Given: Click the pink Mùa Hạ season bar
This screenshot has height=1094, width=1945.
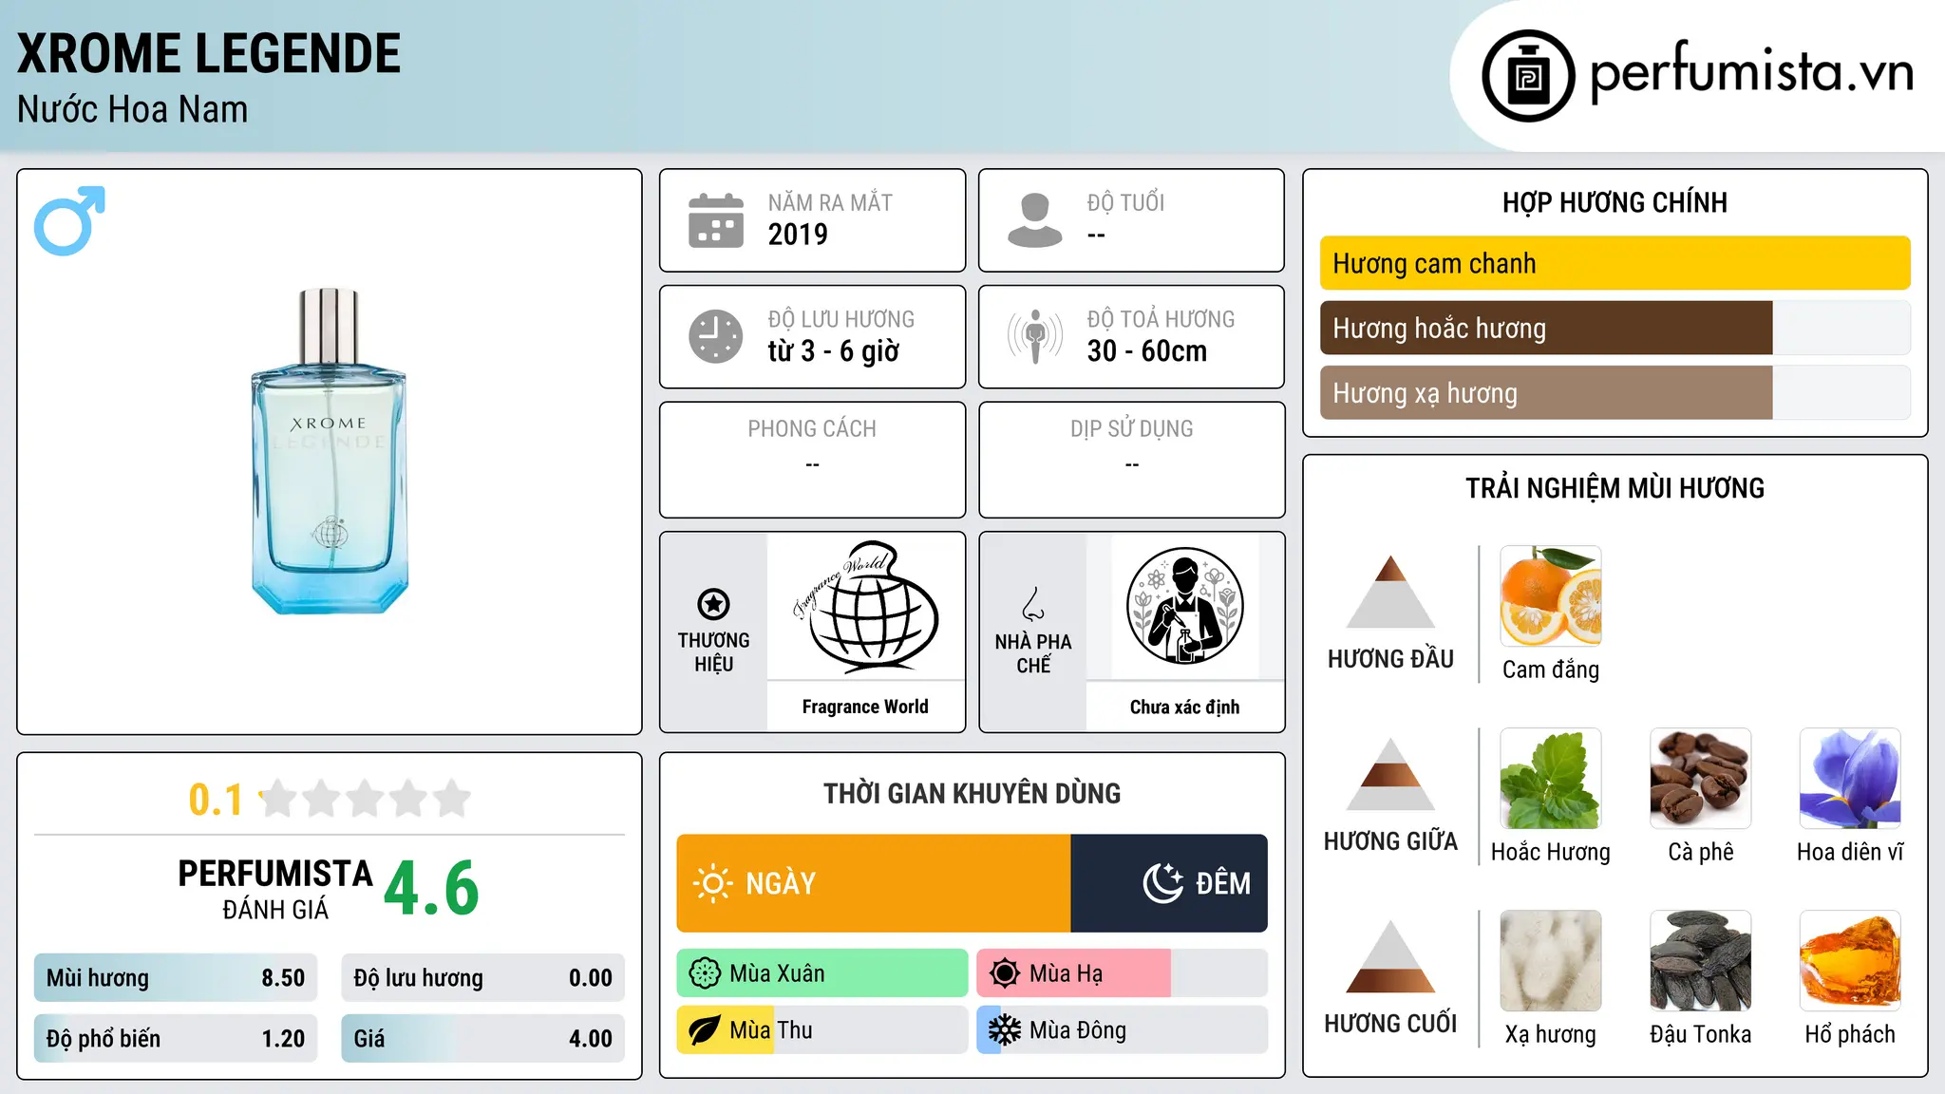Looking at the screenshot, I should click(x=1073, y=973).
